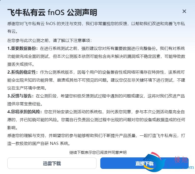The height and width of the screenshot is (174, 195).
Task: Click the closing line 感谢您的理解与支持
Action: point(26,136)
